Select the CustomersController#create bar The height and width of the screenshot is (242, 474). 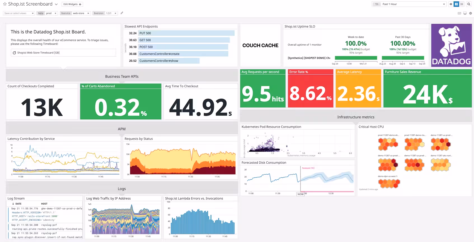tap(183, 54)
